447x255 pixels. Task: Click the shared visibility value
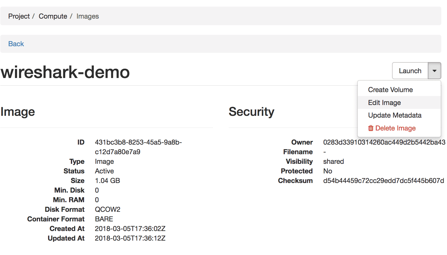333,161
